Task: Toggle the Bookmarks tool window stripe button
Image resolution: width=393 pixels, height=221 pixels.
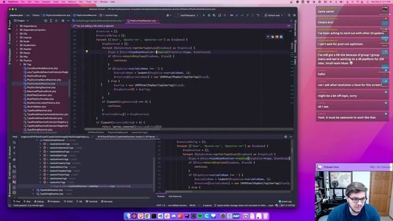Action: coord(10,189)
